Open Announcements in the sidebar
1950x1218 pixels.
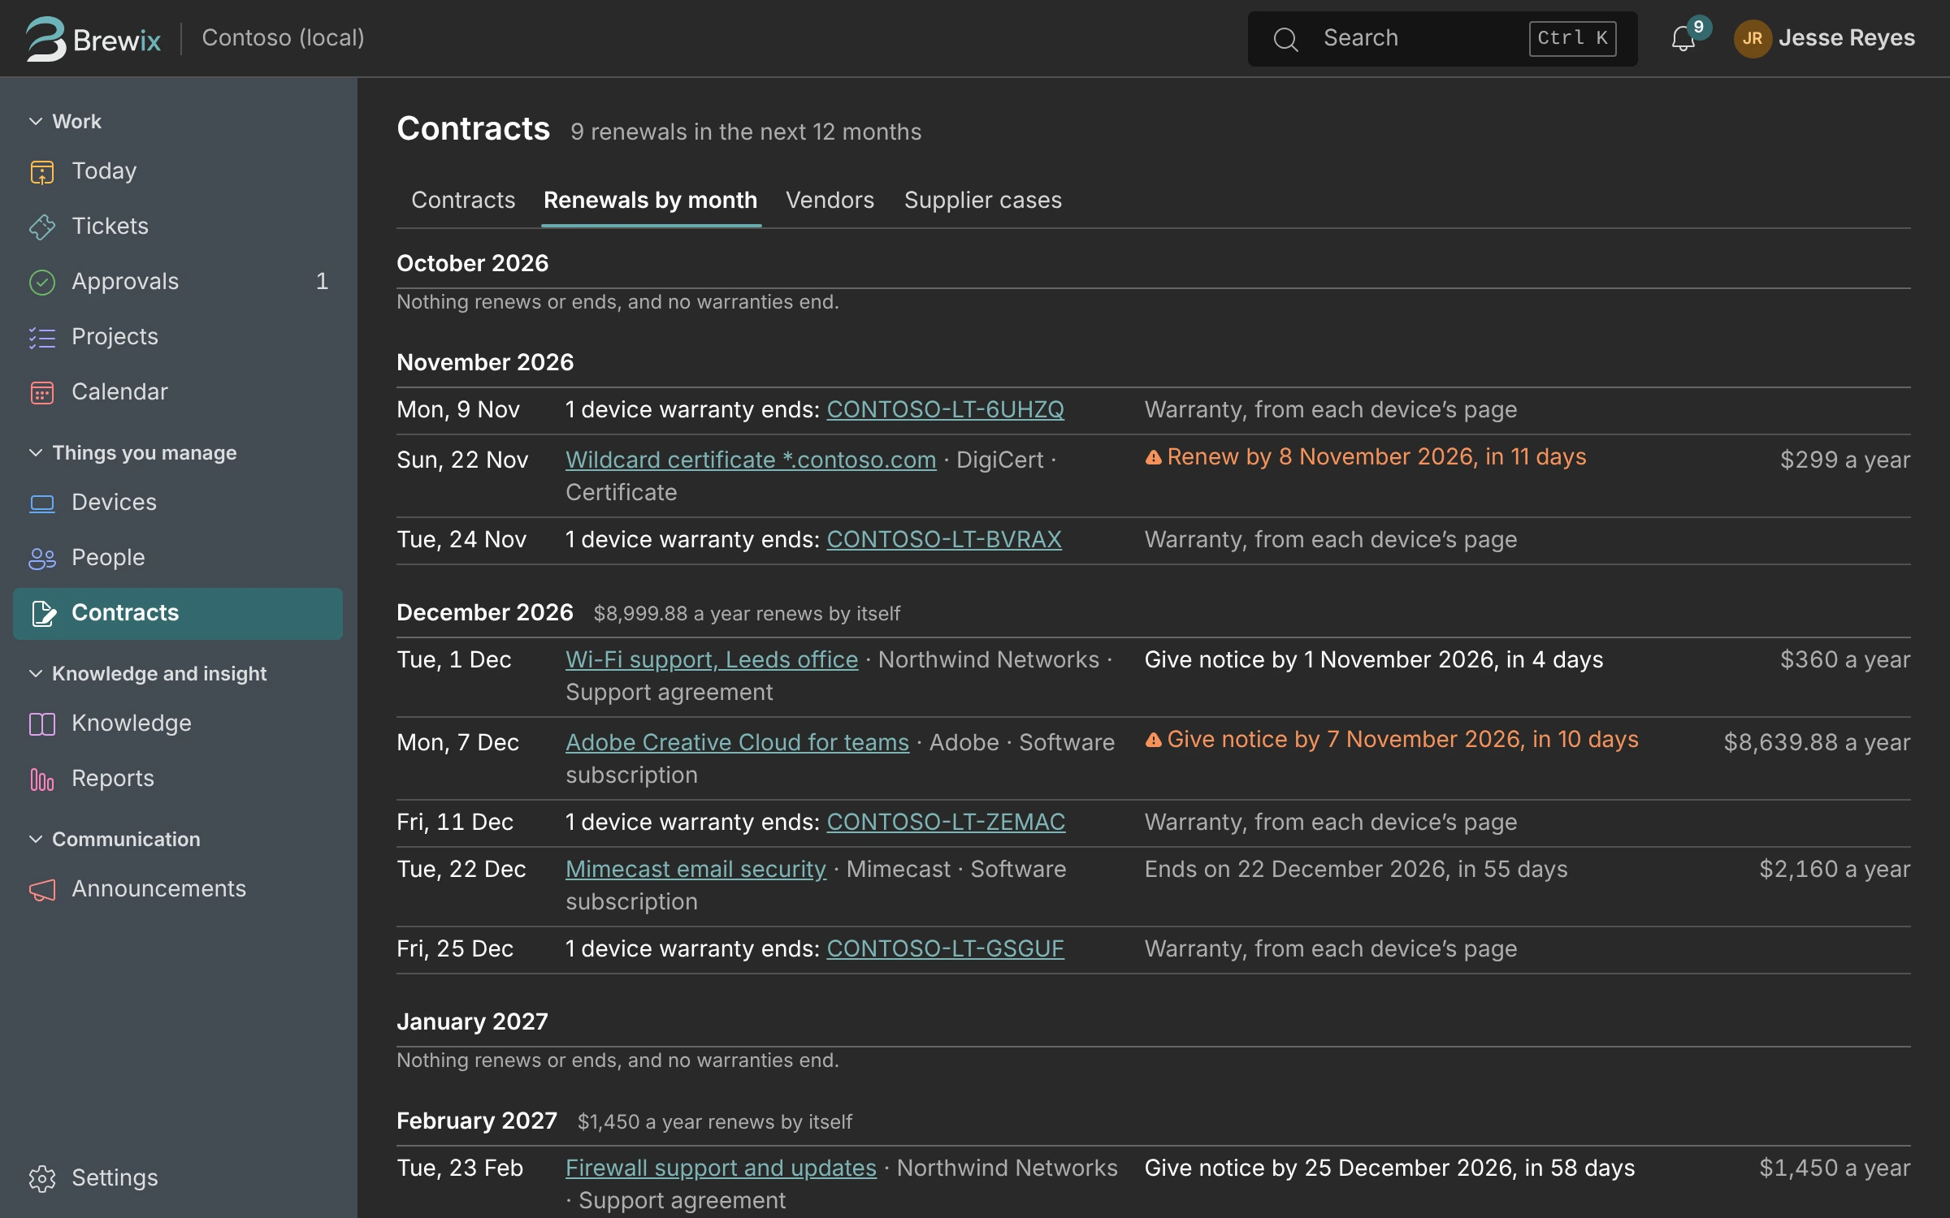[x=178, y=889]
